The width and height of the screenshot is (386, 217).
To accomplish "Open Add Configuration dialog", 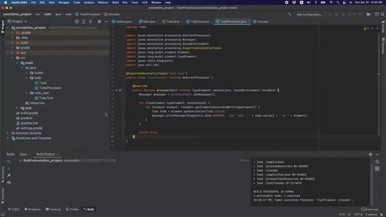I will 309,14.
